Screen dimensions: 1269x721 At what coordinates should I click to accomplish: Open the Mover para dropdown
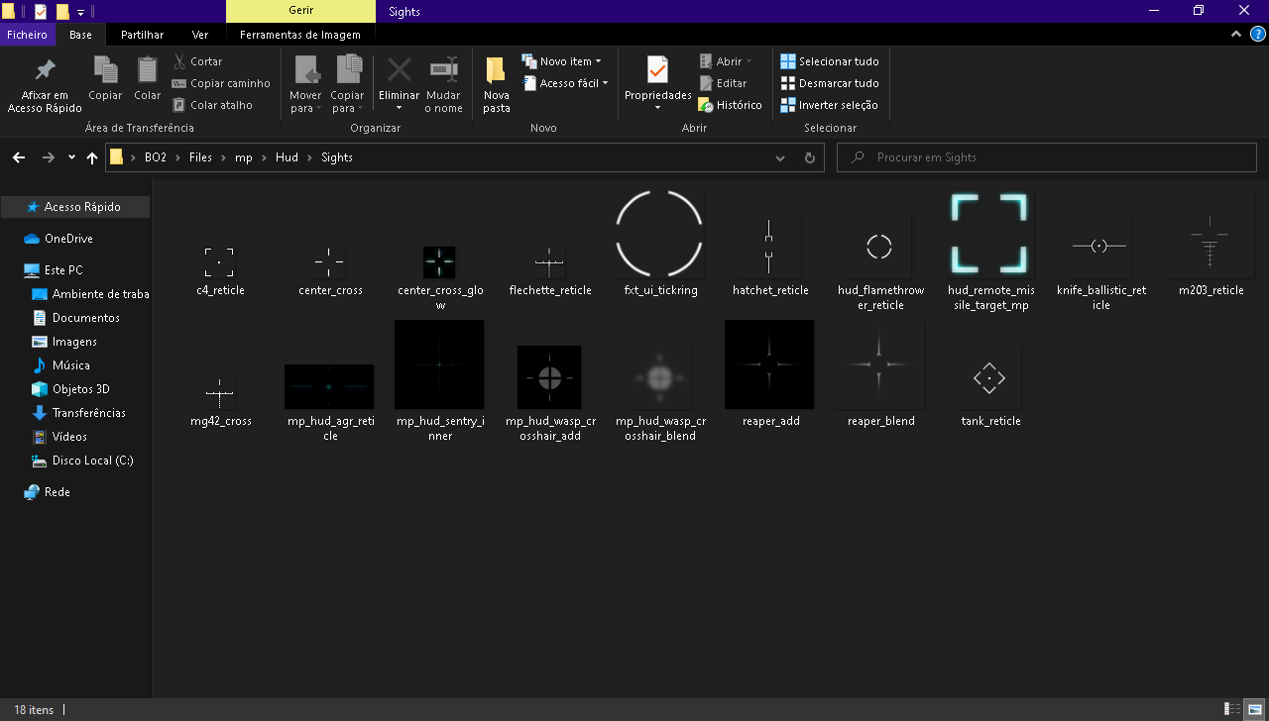pos(305,85)
